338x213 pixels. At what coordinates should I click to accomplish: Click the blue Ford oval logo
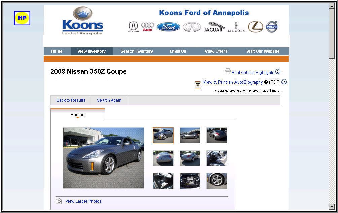(168, 27)
